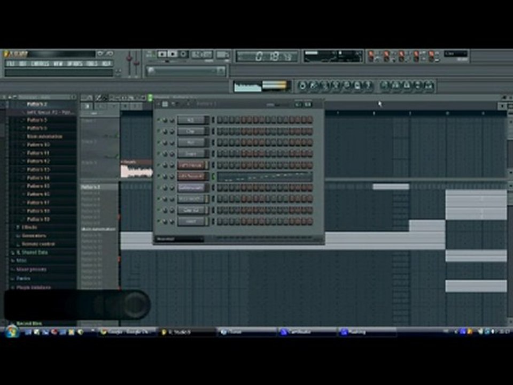This screenshot has width=513, height=385.
Task: Open the HELP menu
Action: [106, 64]
